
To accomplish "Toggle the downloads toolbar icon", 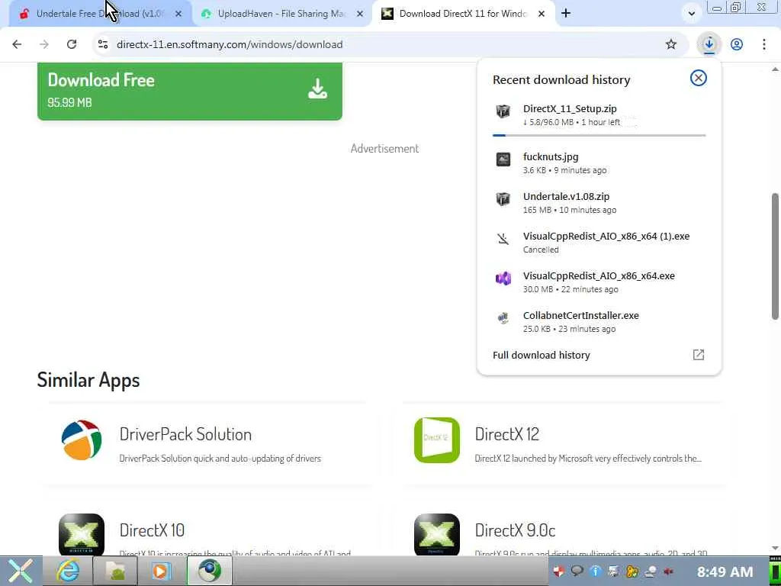I will 709,44.
